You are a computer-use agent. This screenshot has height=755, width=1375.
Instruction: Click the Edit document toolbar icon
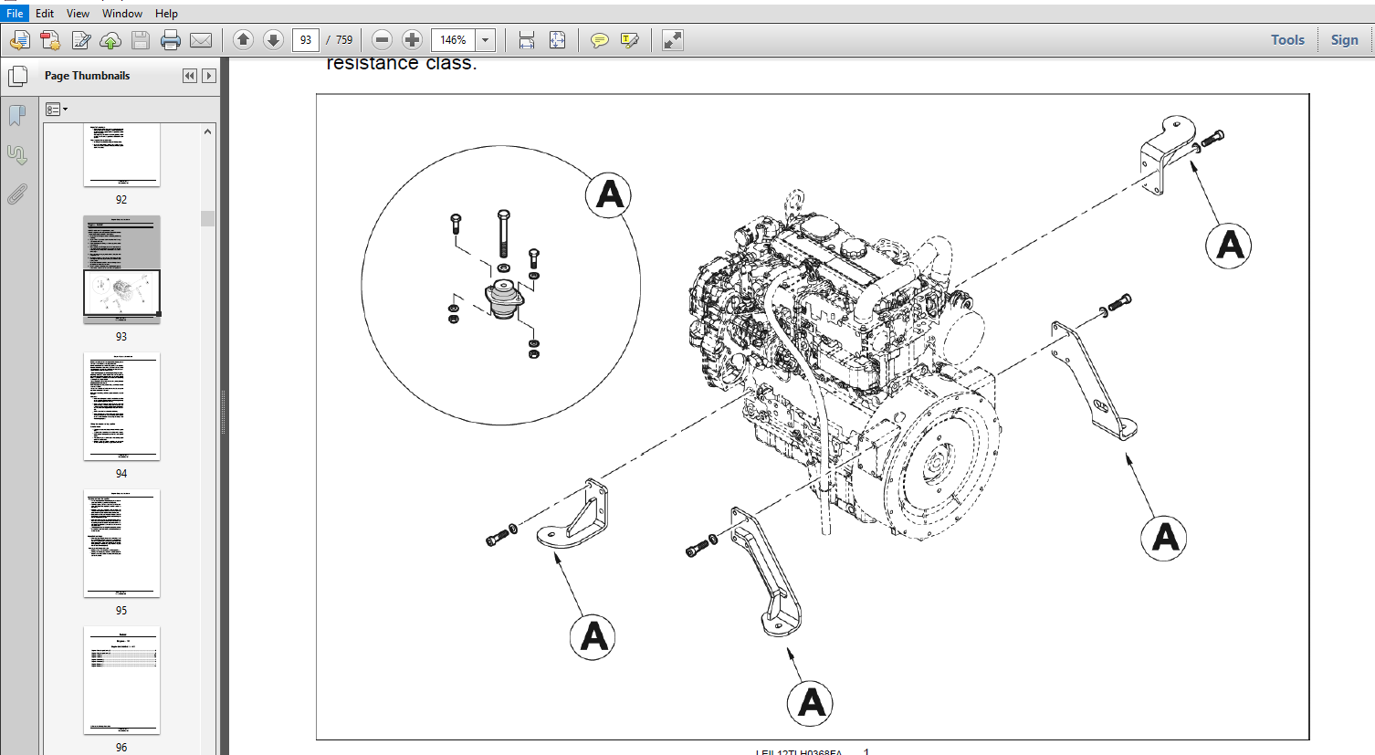[x=81, y=40]
